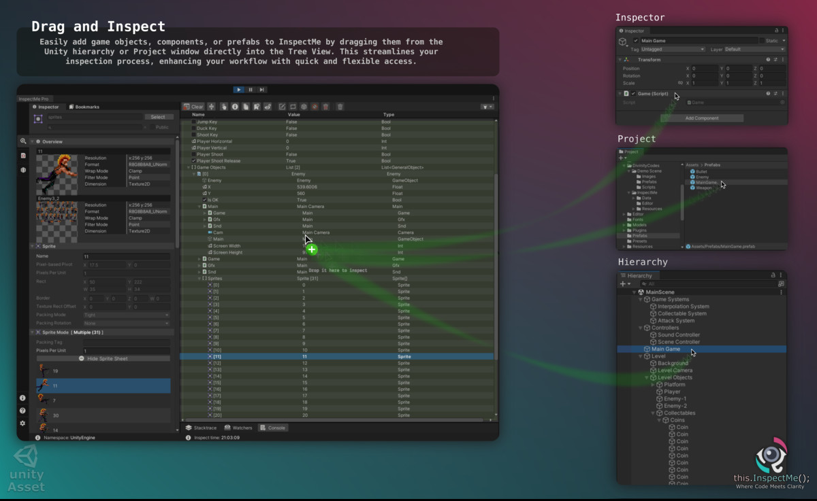Image resolution: width=817 pixels, height=501 pixels.
Task: Open the filter dropdown at tree toolbar right
Action: pos(487,107)
